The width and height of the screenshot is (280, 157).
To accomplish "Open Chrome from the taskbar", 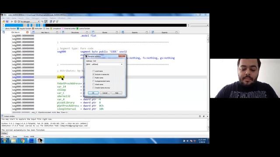I will (22, 141).
